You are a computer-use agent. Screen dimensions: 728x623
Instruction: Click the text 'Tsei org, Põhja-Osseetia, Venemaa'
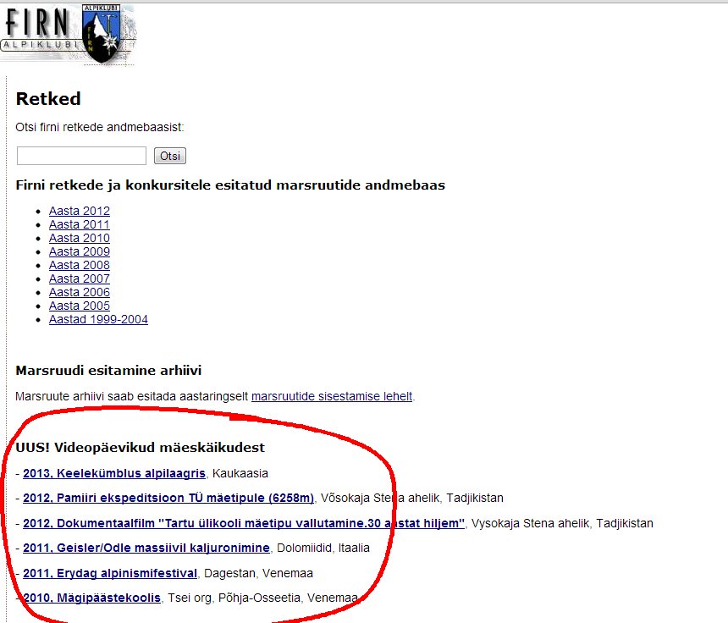262,598
